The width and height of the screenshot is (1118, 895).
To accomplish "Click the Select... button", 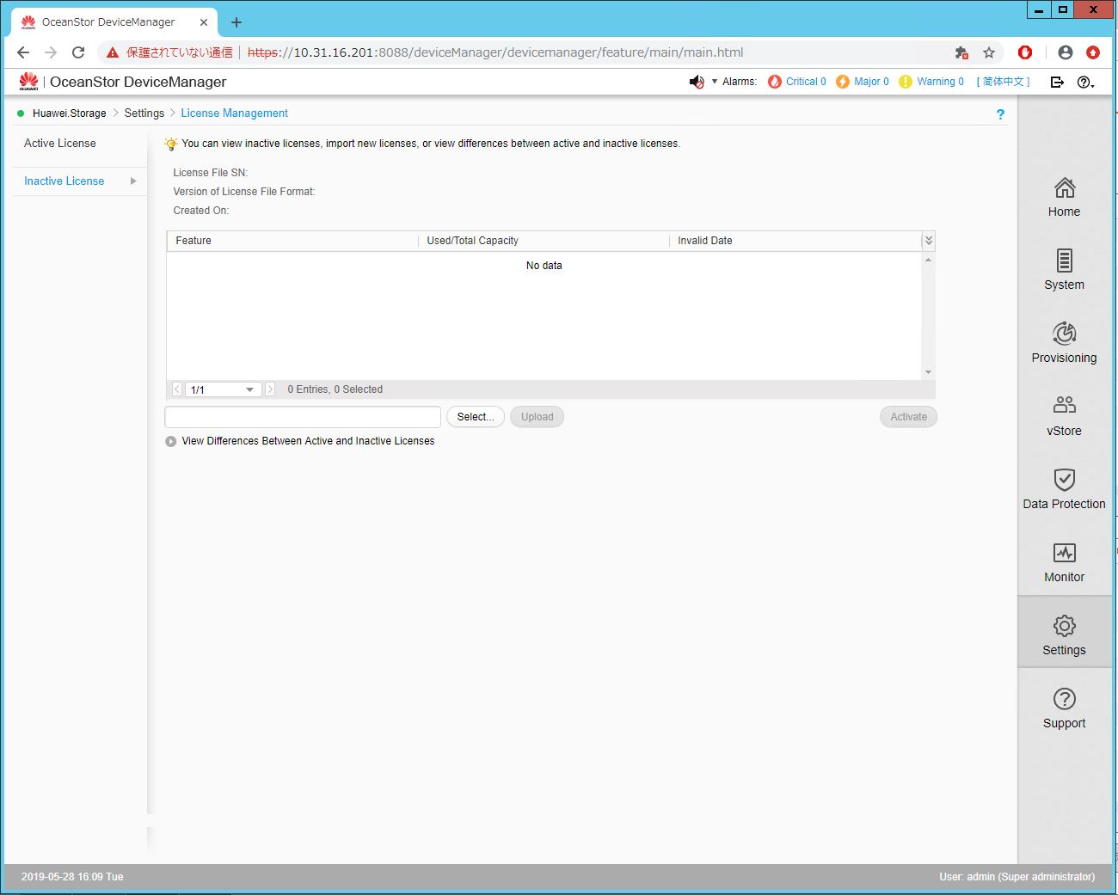I will click(476, 417).
